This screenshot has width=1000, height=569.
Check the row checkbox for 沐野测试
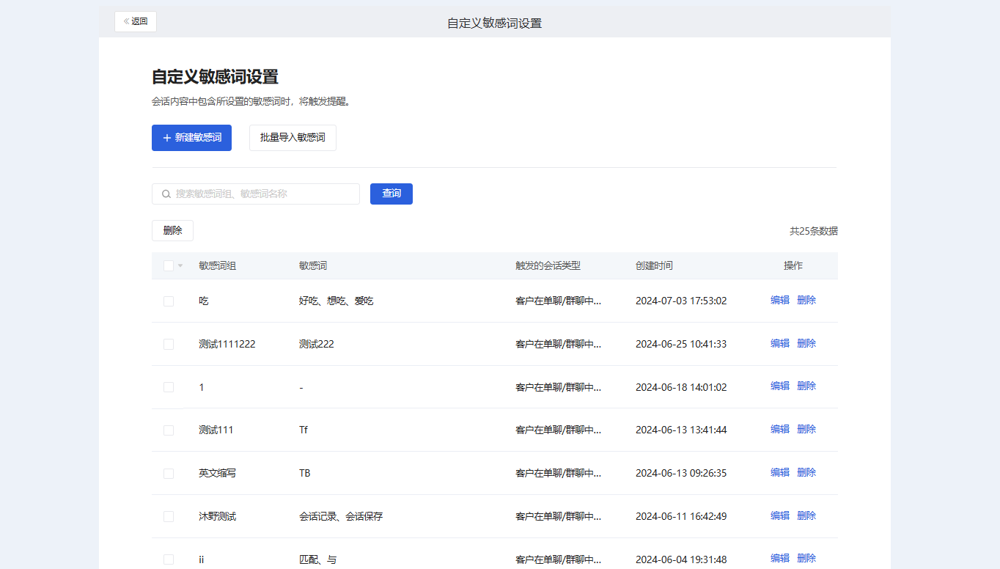(x=169, y=516)
